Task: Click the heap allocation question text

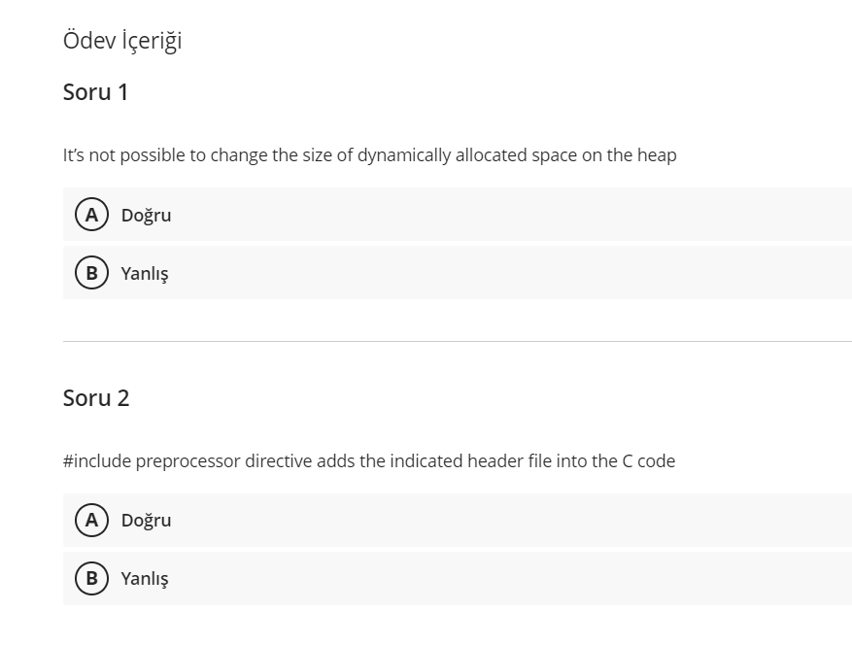Action: (369, 155)
